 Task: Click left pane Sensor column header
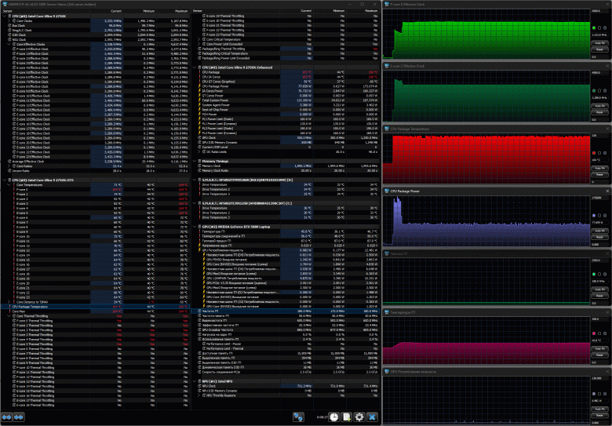pos(46,11)
